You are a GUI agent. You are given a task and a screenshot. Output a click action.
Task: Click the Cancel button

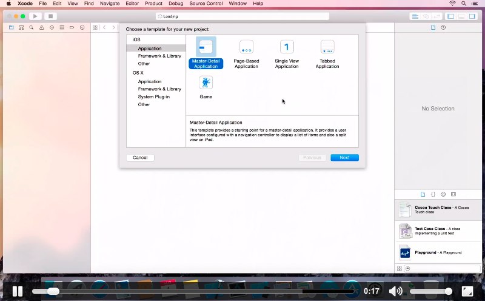(140, 158)
